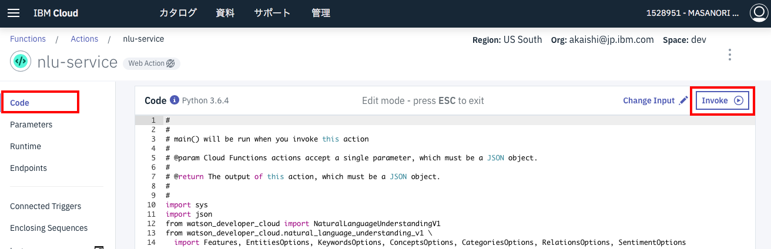Open Enclosing Sequences in sidebar
771x249 pixels.
tap(49, 228)
